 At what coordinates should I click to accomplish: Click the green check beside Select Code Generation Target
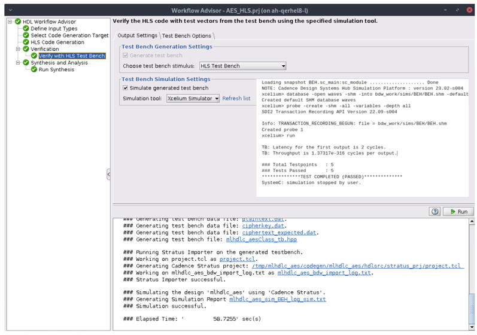point(26,36)
